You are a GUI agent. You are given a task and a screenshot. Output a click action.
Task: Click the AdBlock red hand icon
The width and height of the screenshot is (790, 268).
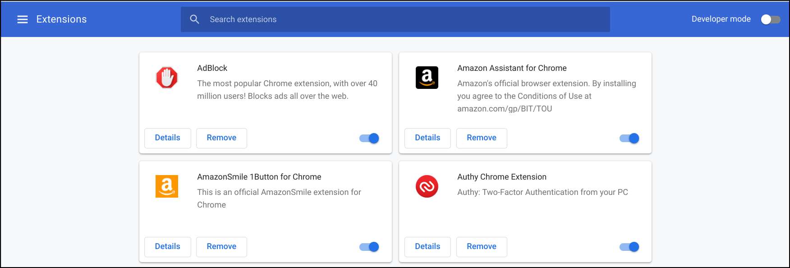167,78
